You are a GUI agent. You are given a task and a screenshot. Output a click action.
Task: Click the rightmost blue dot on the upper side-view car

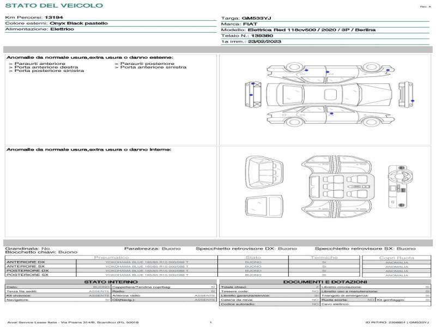(388, 70)
